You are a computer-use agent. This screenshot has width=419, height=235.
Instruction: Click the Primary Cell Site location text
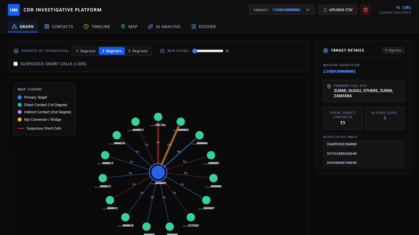[364, 93]
